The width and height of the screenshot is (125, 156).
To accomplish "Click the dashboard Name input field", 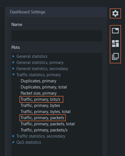I will tap(57, 36).
